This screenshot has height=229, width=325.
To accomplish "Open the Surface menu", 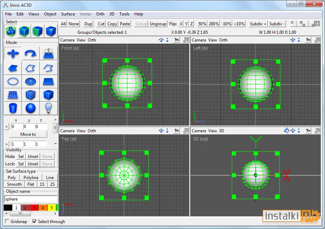I will pyautogui.click(x=68, y=14).
